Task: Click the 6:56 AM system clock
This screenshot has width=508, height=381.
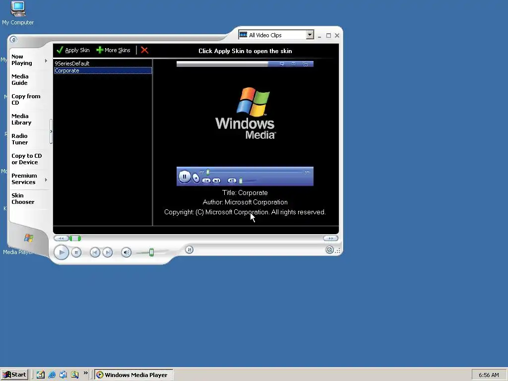Action: [489, 375]
